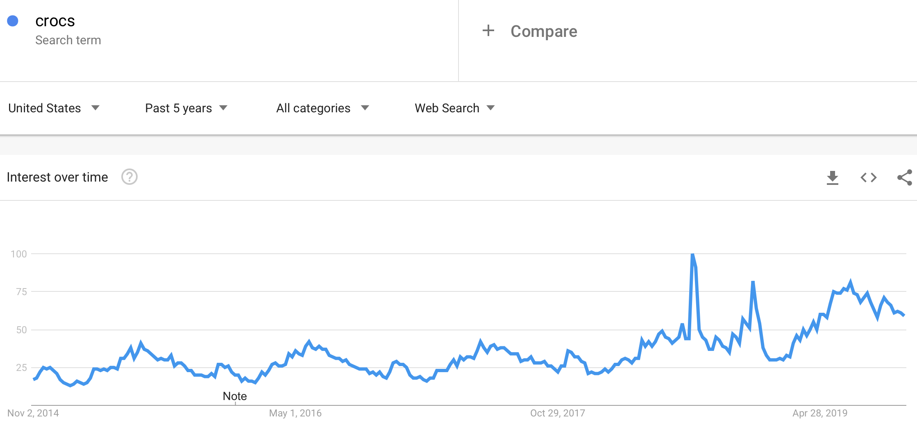Viewport: 917px width, 423px height.
Task: Download the interest over time data as CSV
Action: 833,177
